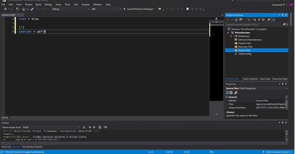The image size is (295, 154).
Task: Click the Output window vertical scrollbar
Action: (x=286, y=136)
